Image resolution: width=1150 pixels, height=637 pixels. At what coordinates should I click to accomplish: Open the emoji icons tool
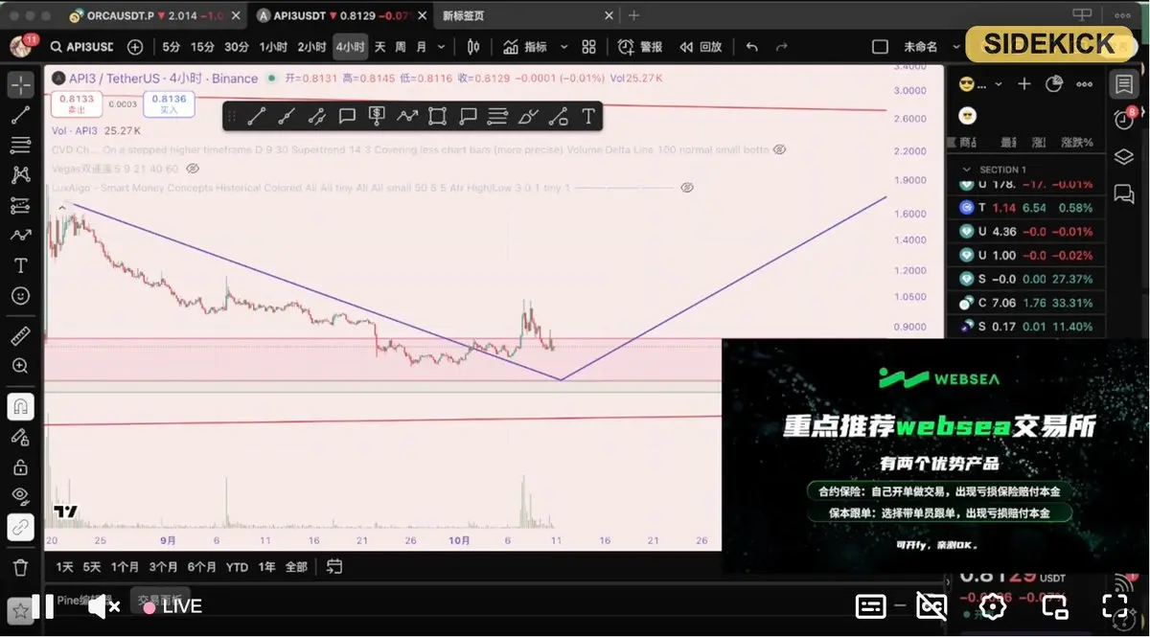pyautogui.click(x=20, y=296)
